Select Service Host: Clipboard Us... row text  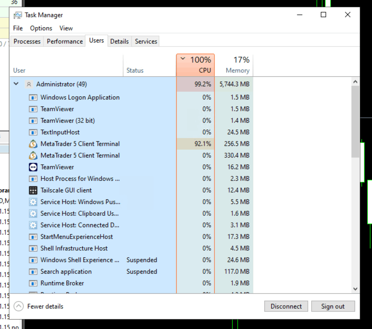click(79, 214)
